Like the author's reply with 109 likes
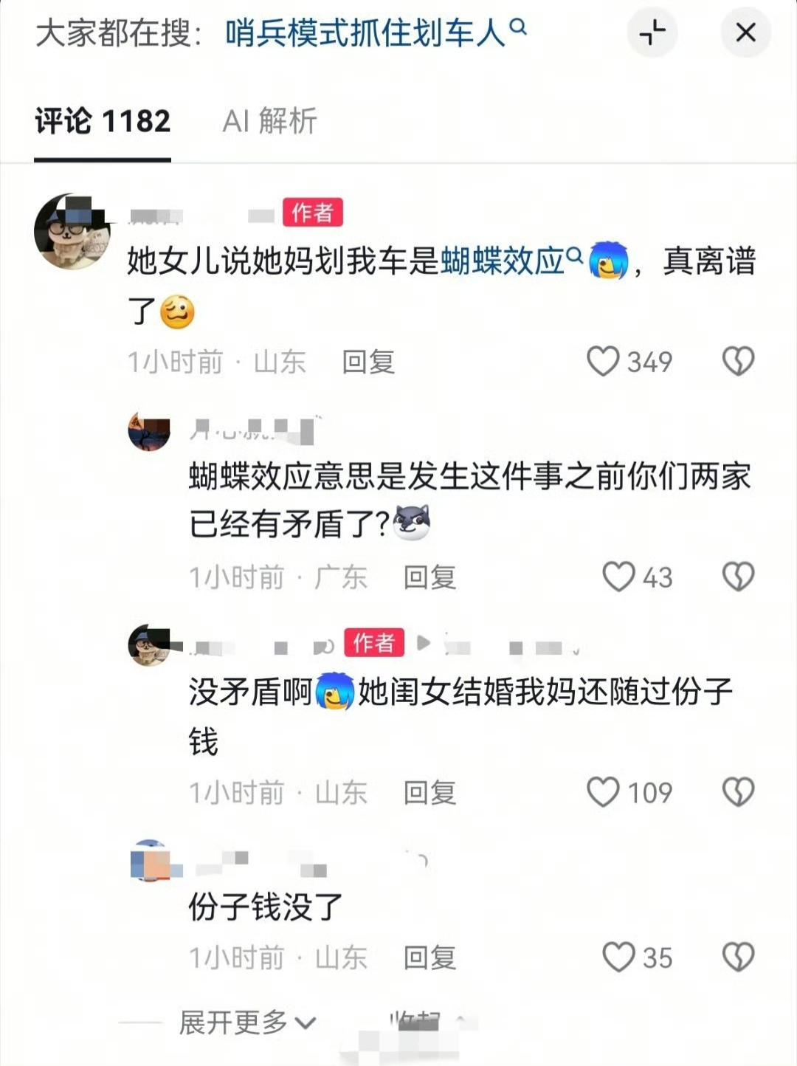The image size is (797, 1066). 603,792
